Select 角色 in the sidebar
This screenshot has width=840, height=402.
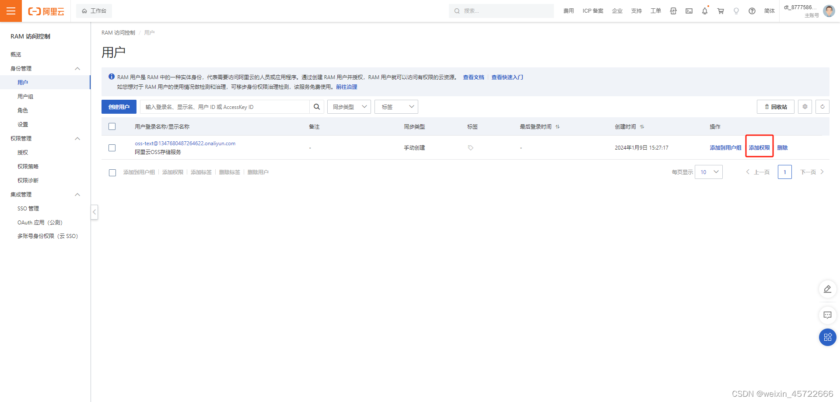(23, 110)
